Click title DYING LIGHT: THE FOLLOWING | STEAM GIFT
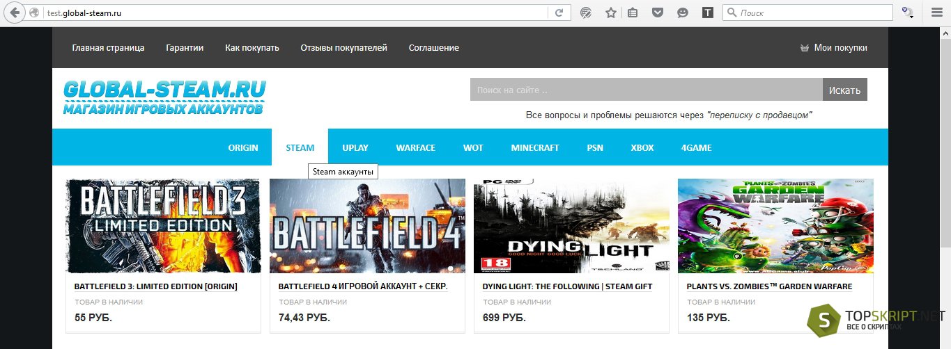The height and width of the screenshot is (349, 951). click(x=567, y=286)
